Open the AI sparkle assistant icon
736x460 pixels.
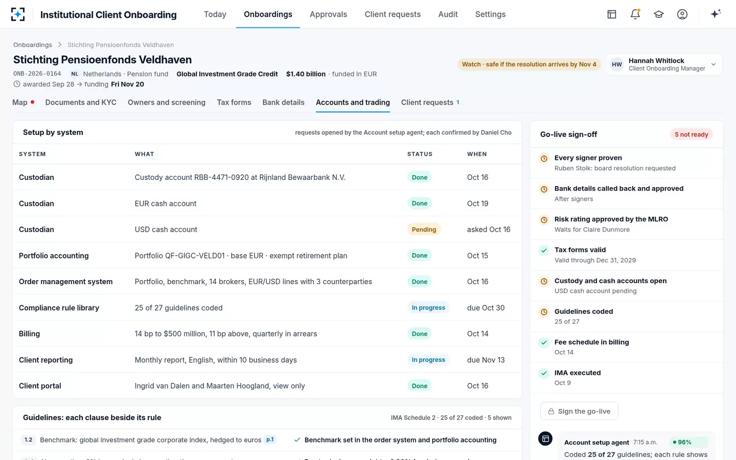click(716, 14)
